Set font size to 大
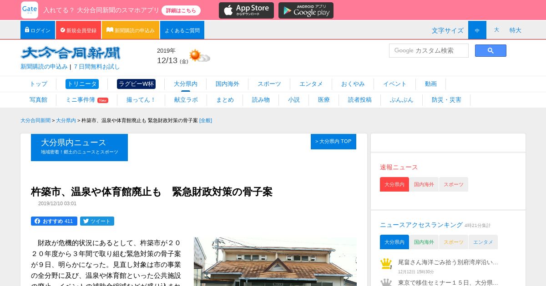The width and height of the screenshot is (546, 286). 496,30
